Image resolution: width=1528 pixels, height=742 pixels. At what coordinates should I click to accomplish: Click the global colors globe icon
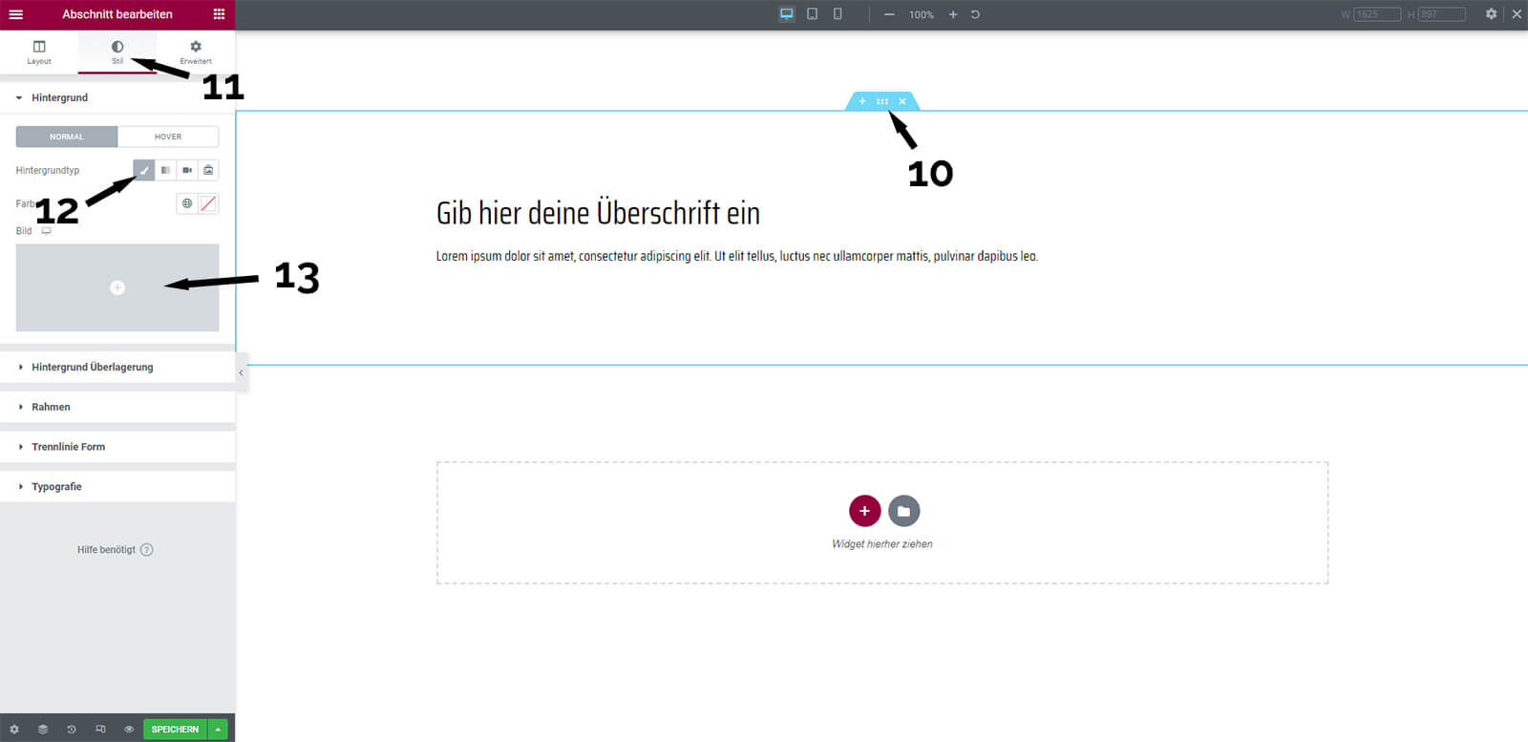click(187, 203)
